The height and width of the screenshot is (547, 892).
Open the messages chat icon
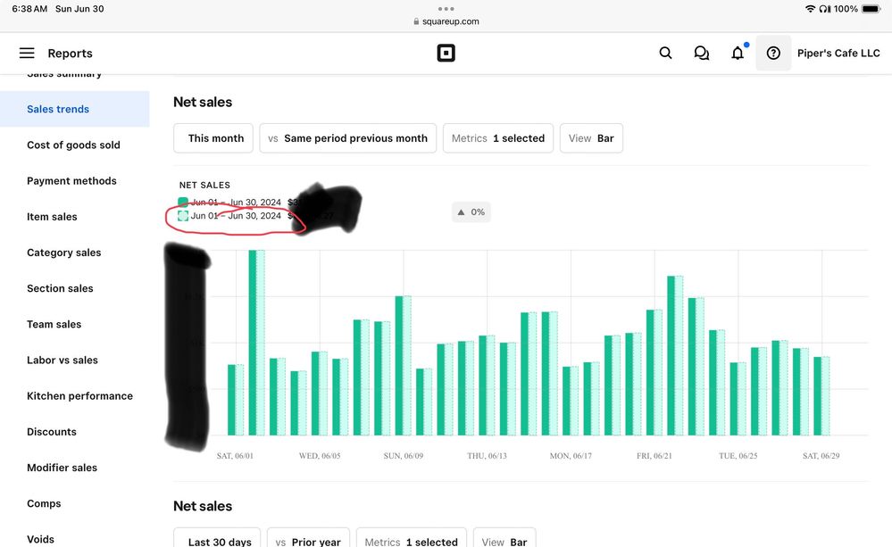(702, 54)
